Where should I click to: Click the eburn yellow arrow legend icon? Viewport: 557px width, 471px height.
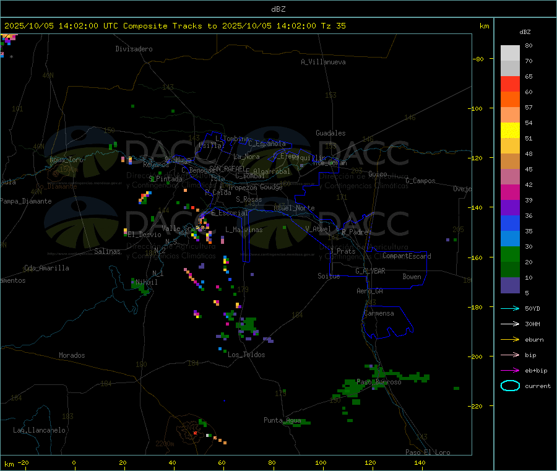(x=510, y=339)
